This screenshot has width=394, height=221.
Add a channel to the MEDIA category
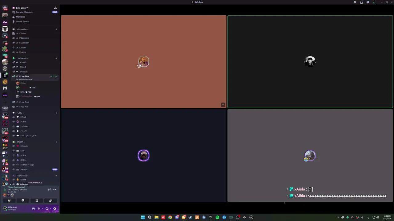(x=56, y=142)
